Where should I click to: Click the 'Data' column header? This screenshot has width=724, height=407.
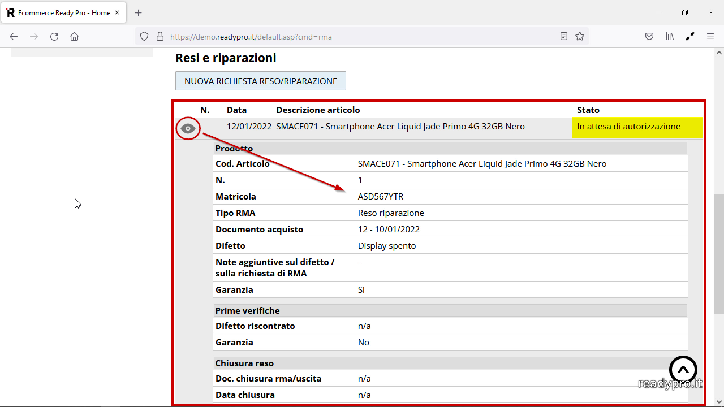click(x=237, y=110)
